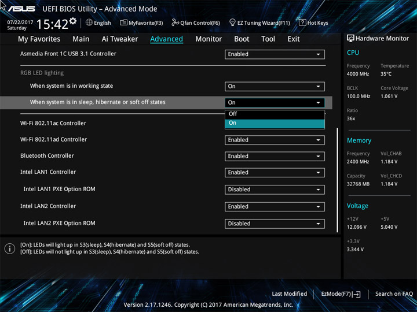
Task: Click the Hardware Monitor screen icon
Action: tap(350, 38)
